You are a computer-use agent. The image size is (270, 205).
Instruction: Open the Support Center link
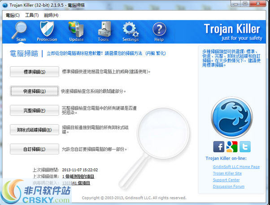pyautogui.click(x=226, y=180)
